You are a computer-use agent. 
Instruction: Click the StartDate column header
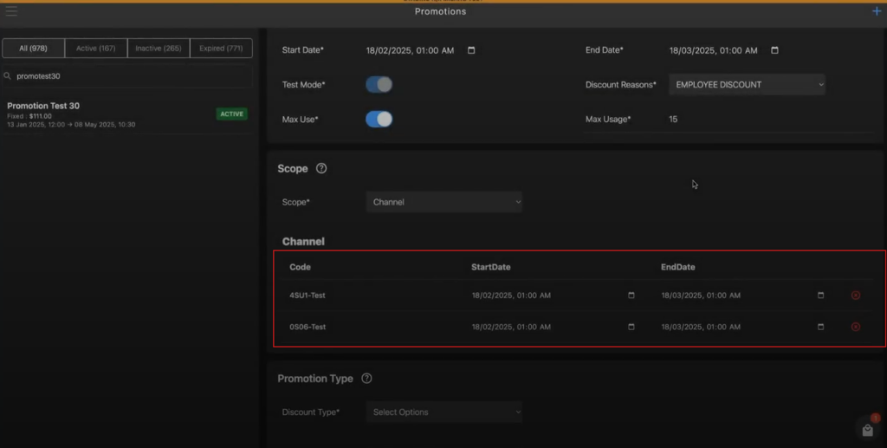coord(491,267)
